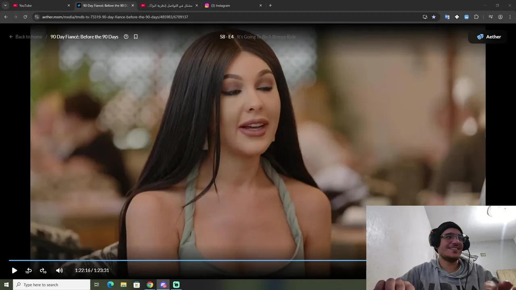Open Microsoft Store from taskbar
The height and width of the screenshot is (290, 516).
coord(137,285)
